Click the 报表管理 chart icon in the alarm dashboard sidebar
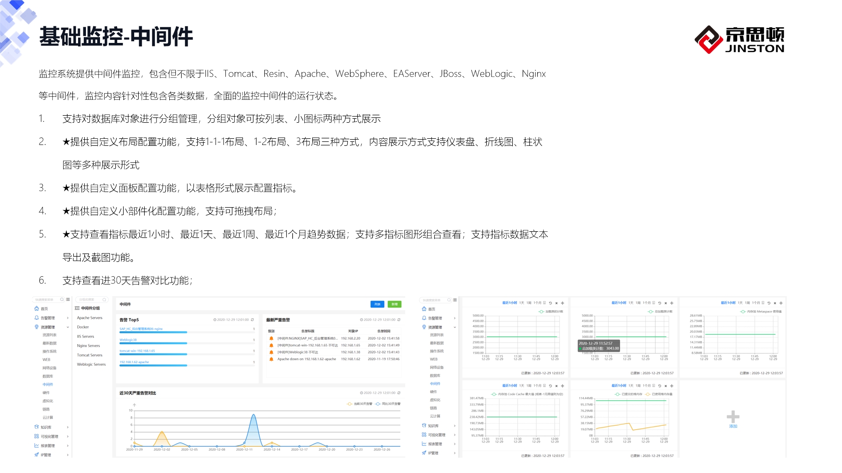842x473 pixels. click(36, 445)
